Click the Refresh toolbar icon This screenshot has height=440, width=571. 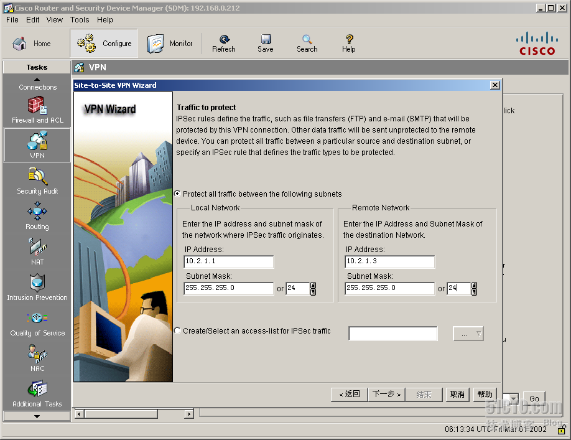click(223, 44)
